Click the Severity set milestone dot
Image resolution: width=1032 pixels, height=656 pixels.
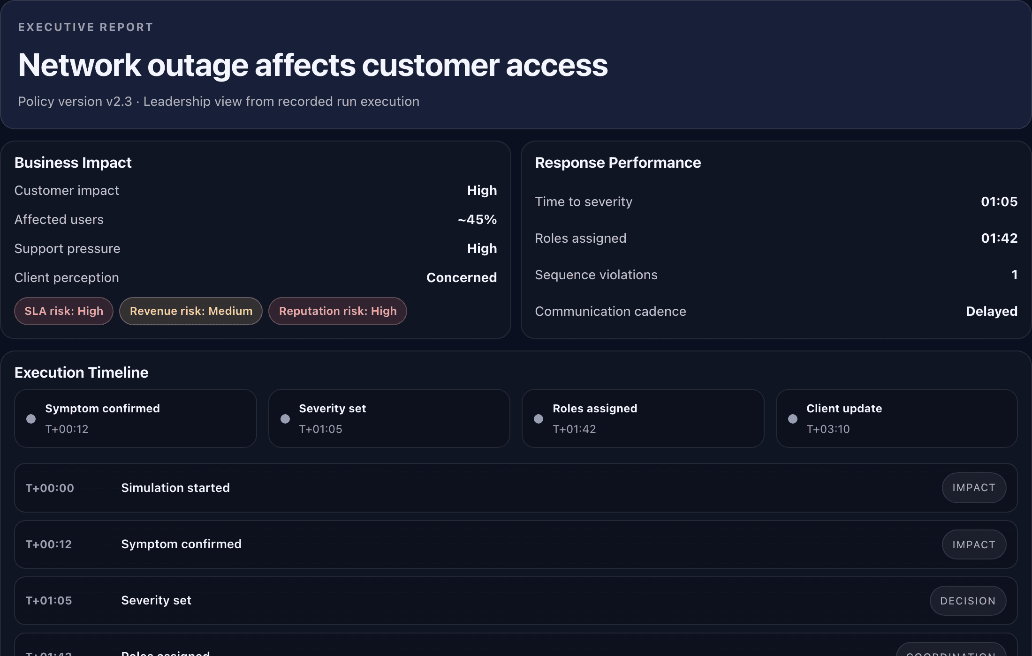coord(285,419)
